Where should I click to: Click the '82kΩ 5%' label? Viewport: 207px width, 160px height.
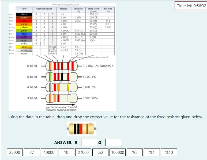pyautogui.click(x=89, y=87)
